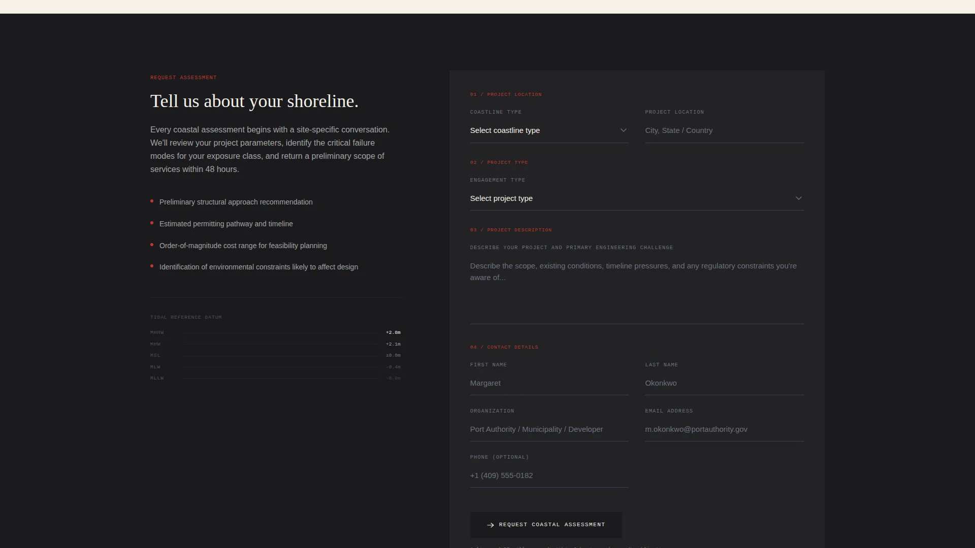Viewport: 975px width, 548px height.
Task: Click the Email Address field label
Action: tap(669, 411)
